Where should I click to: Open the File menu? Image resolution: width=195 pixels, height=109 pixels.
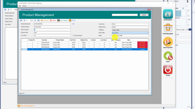tap(20, 6)
